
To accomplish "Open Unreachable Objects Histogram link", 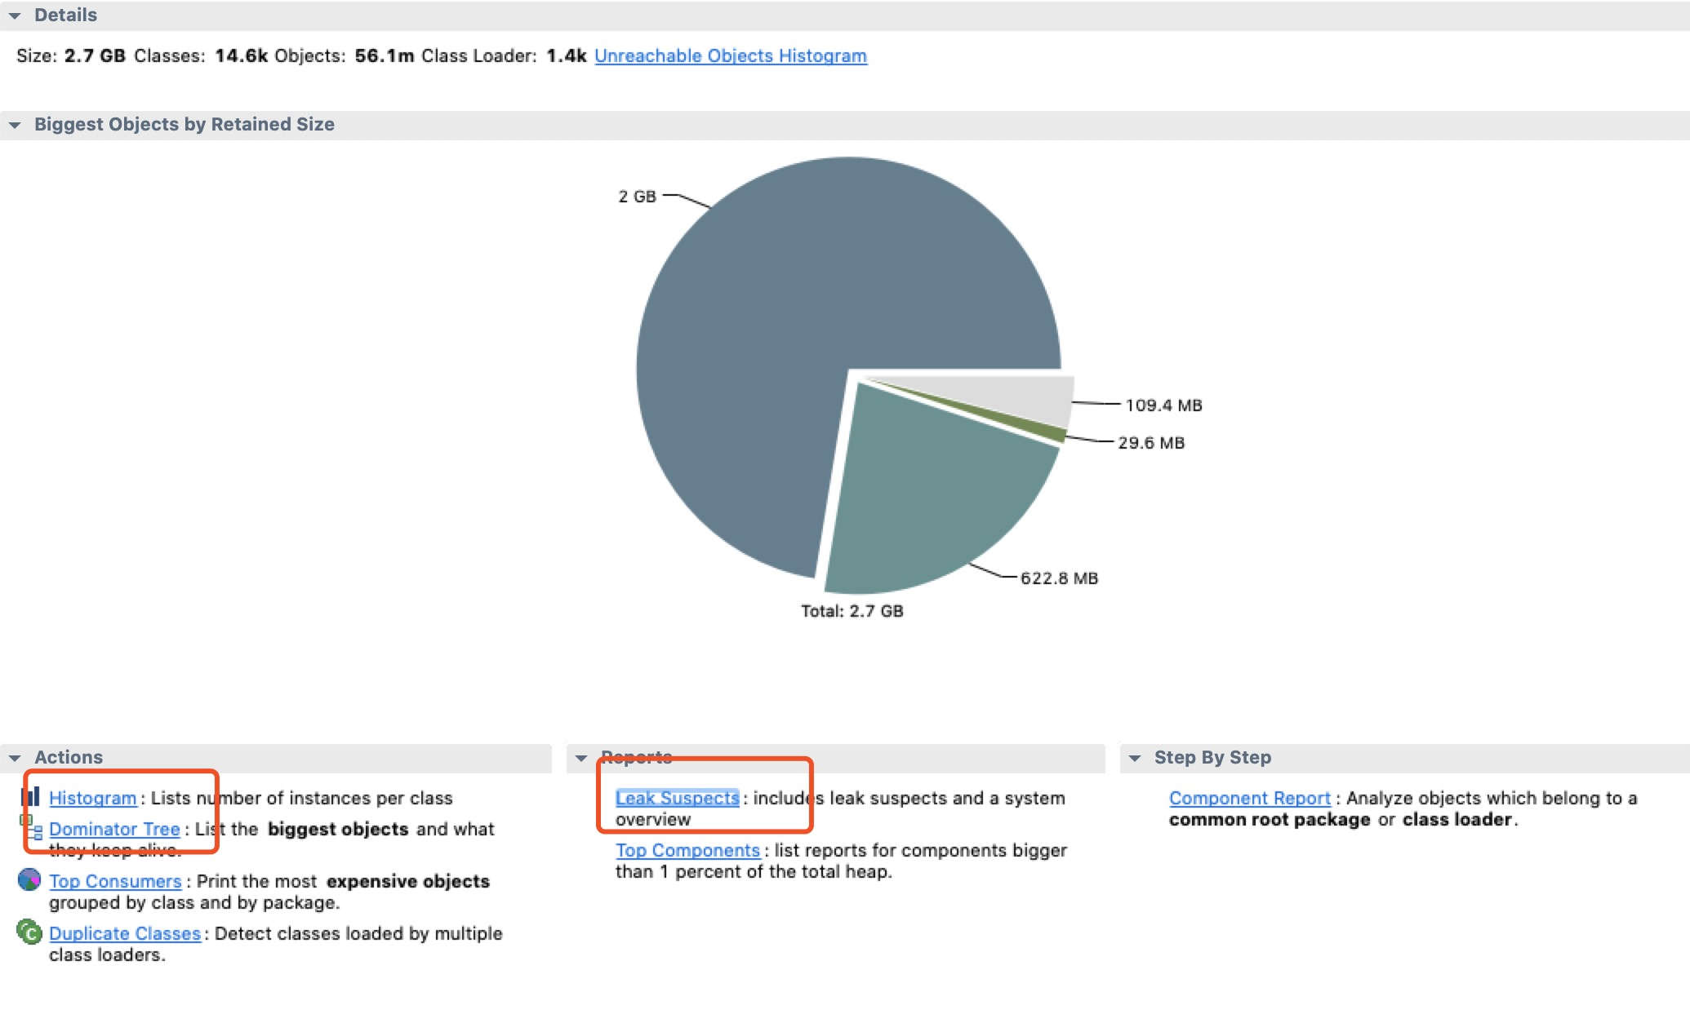I will [730, 56].
